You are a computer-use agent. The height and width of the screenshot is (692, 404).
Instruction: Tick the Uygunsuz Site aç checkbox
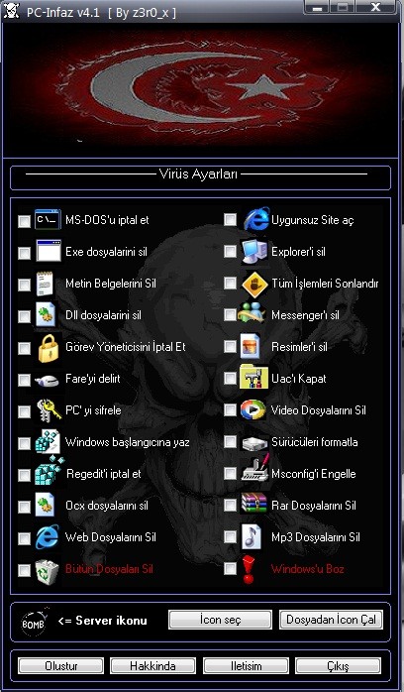coord(230,219)
